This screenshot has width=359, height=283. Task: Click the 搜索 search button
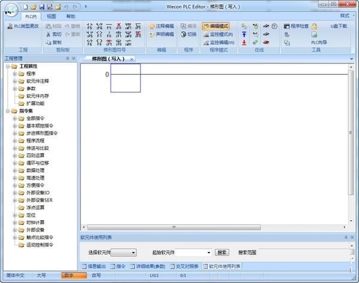(222, 252)
